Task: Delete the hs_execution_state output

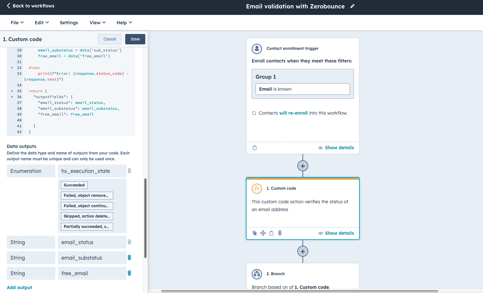Action: (x=129, y=171)
